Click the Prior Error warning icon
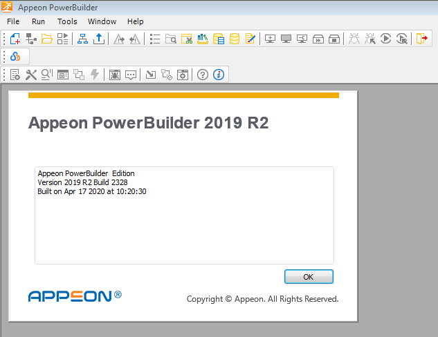The height and width of the screenshot is (337, 438). point(135,39)
